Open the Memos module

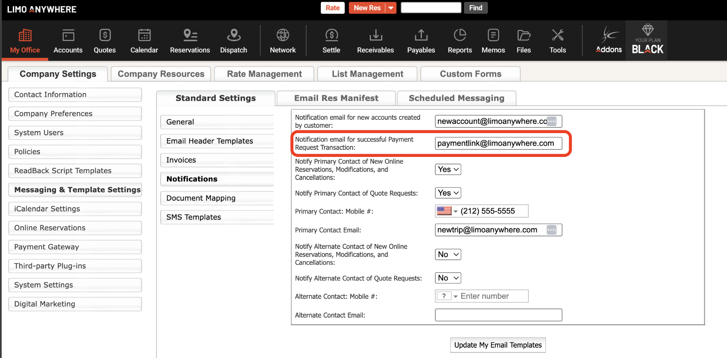[493, 41]
